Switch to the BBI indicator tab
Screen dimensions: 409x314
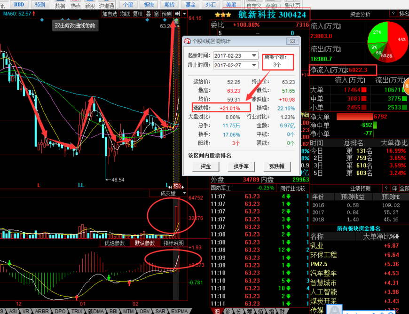(113, 311)
